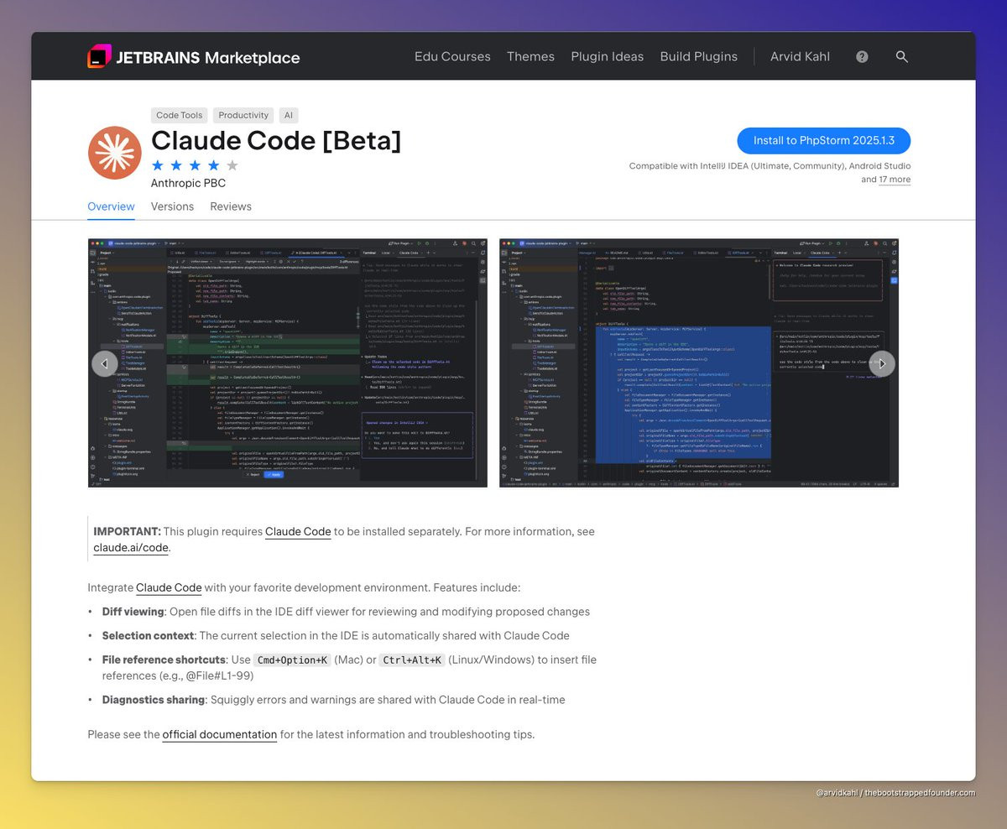Open Claude Code link after 'Integrate'

(x=169, y=587)
